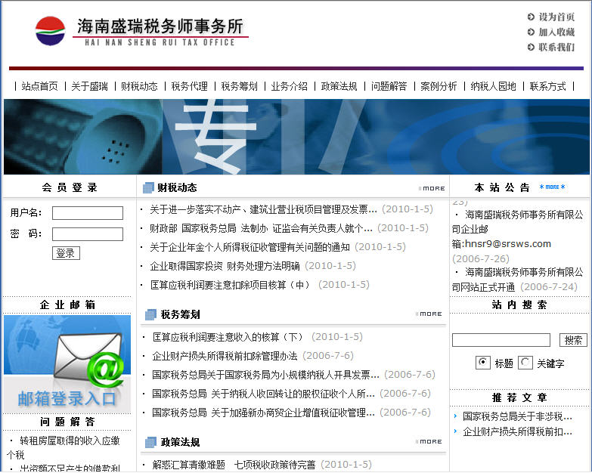Open the 税务代理 navigation menu item
The height and width of the screenshot is (473, 592).
point(189,86)
